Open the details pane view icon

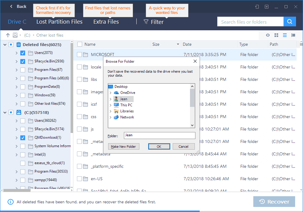[x=293, y=35]
